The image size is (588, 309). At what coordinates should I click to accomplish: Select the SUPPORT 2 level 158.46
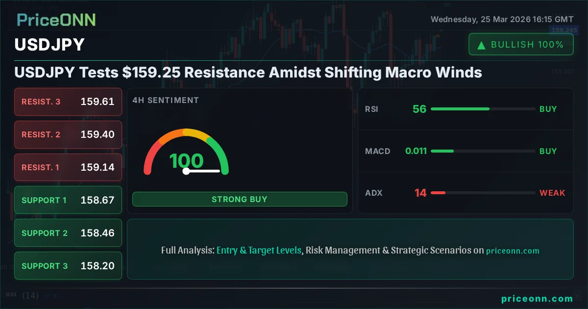pos(68,233)
